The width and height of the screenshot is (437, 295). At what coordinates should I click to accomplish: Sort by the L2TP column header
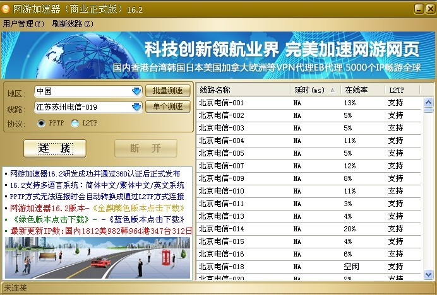(x=402, y=90)
